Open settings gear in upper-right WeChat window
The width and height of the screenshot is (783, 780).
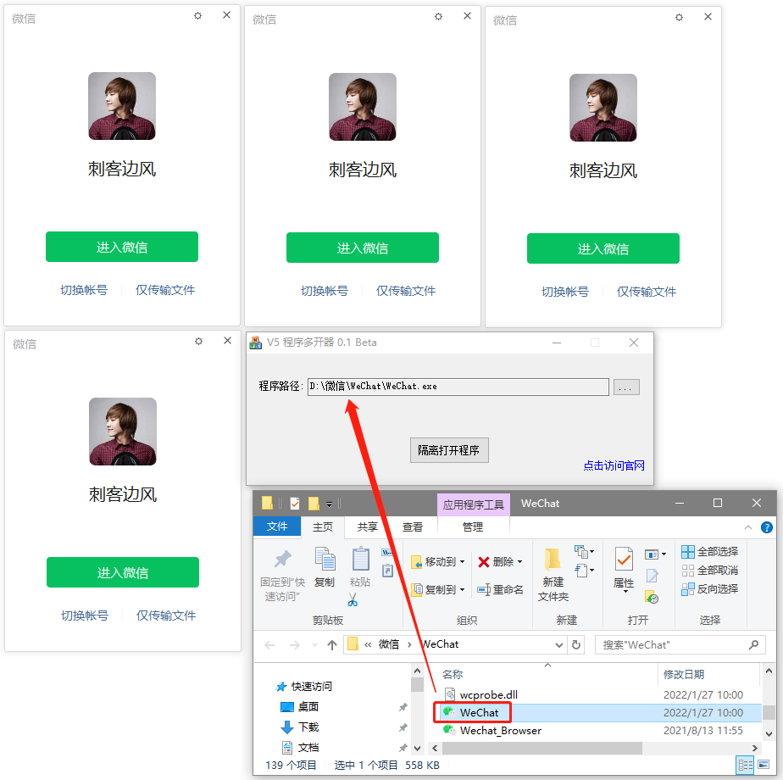coord(679,18)
